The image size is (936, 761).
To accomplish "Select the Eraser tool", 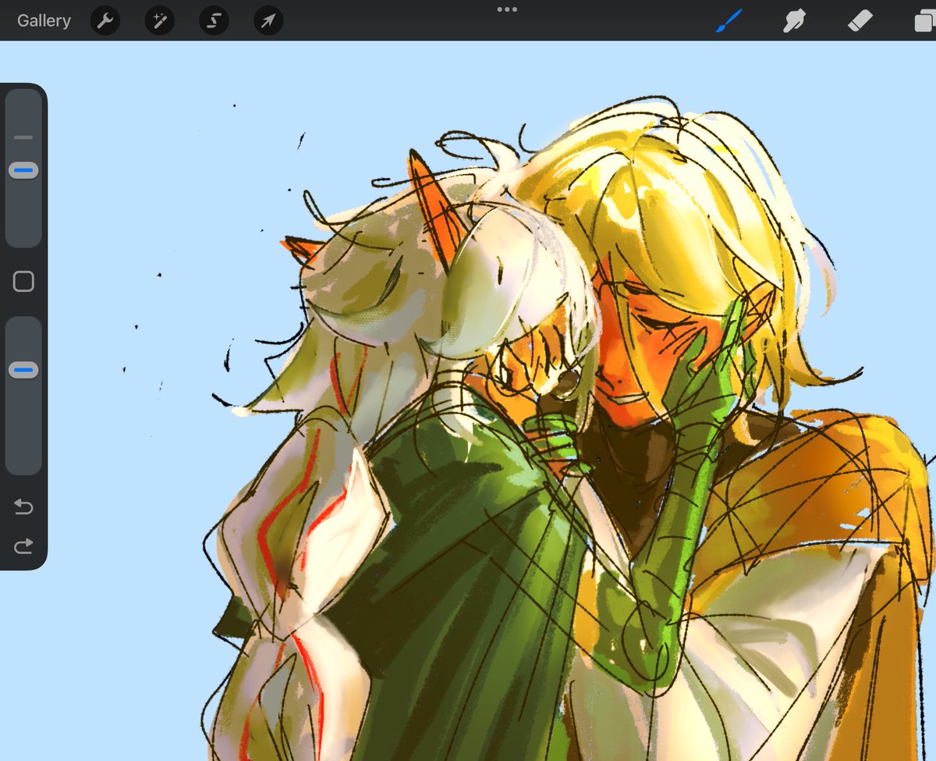I will coord(860,21).
